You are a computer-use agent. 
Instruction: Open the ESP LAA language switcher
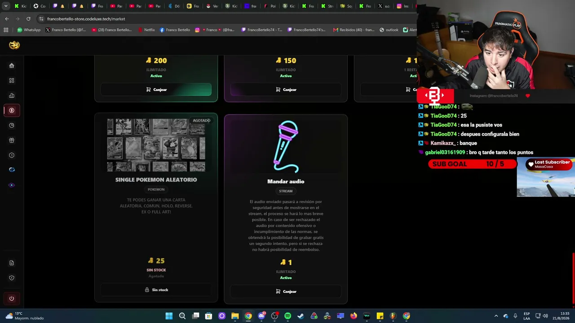[526, 316]
